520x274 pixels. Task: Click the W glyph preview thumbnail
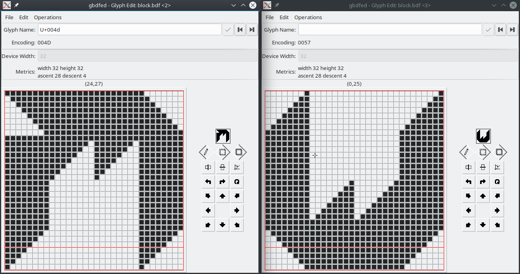coord(483,136)
